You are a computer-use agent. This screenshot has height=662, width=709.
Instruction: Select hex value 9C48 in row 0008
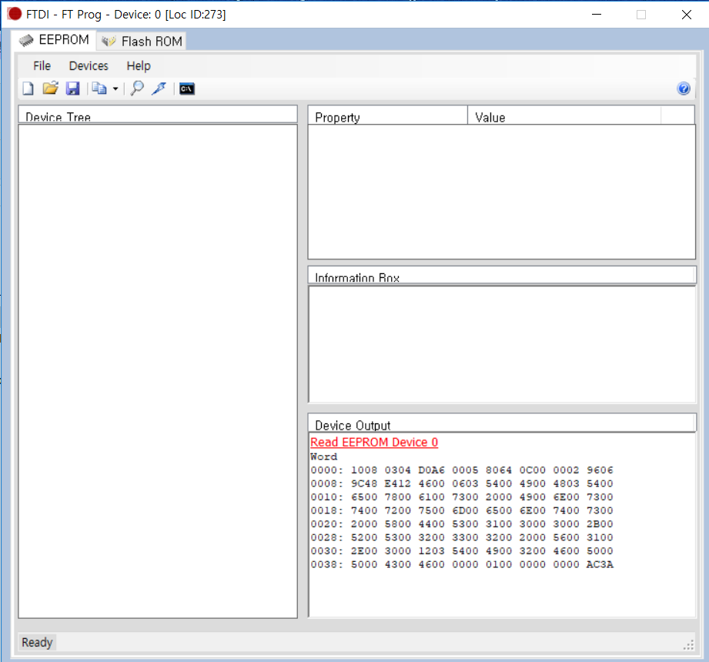click(364, 484)
